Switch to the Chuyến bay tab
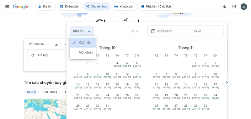The height and width of the screenshot is (119, 251). pos(97,7)
